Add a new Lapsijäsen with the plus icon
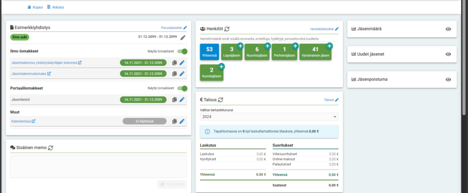 tap(240, 46)
